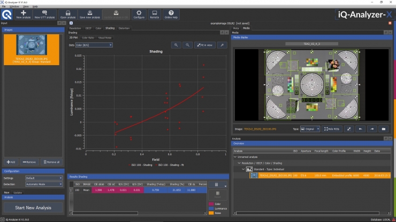
Task: Click the iQ-Analyzer magnifier logo icon
Action: coord(7,14)
